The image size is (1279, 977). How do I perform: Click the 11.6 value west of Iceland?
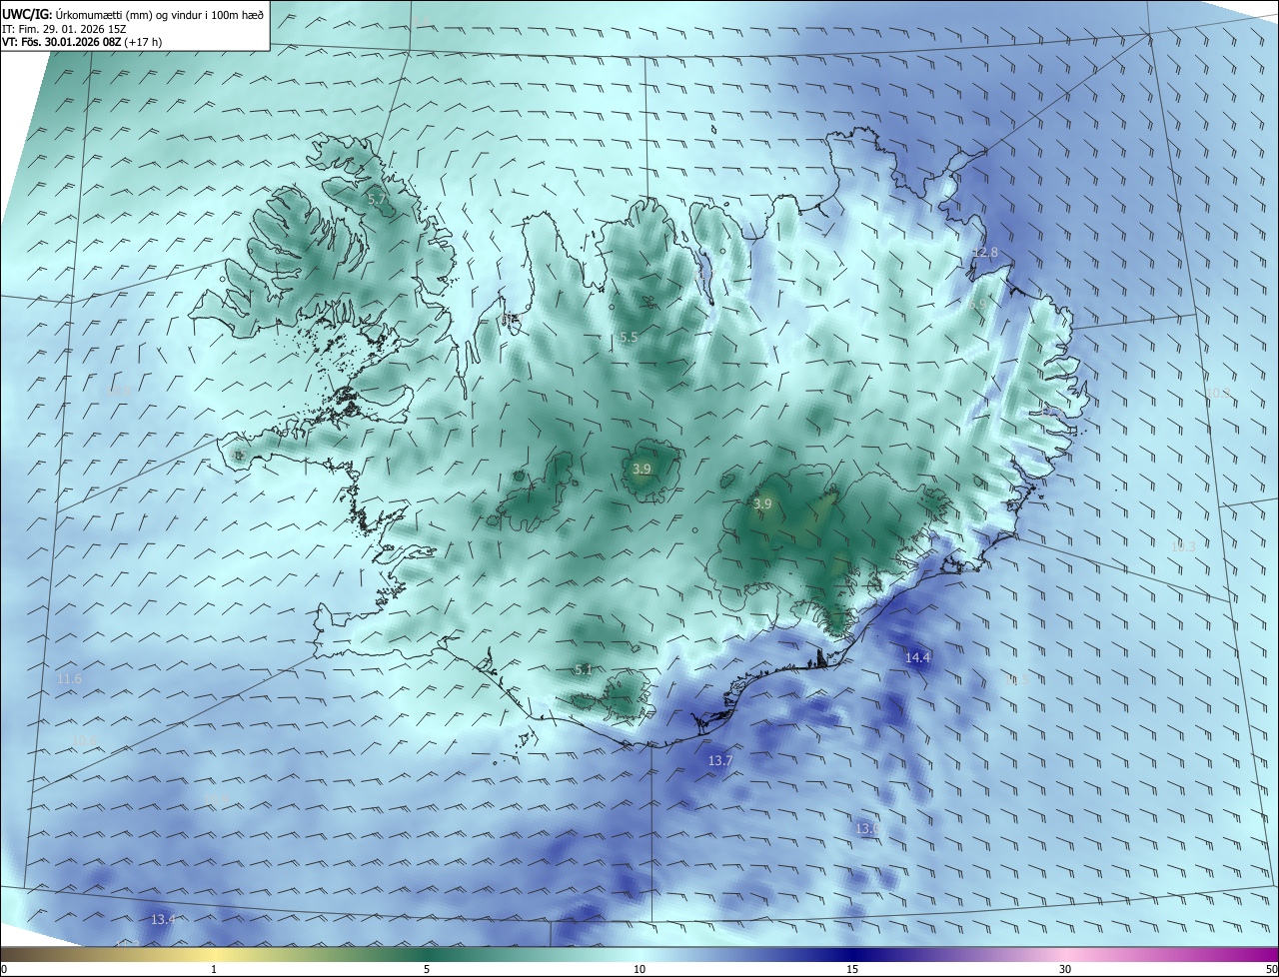pos(69,678)
